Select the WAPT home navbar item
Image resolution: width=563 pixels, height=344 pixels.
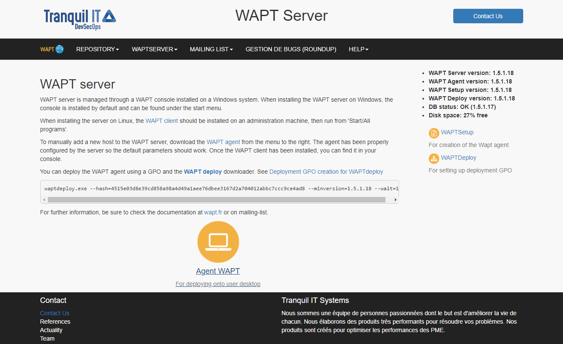[x=52, y=49]
